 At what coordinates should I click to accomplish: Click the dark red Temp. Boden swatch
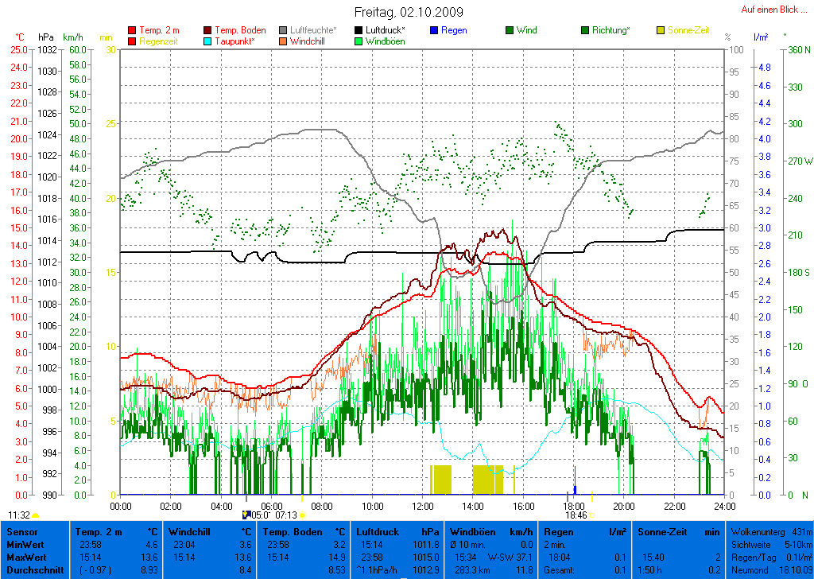click(208, 30)
